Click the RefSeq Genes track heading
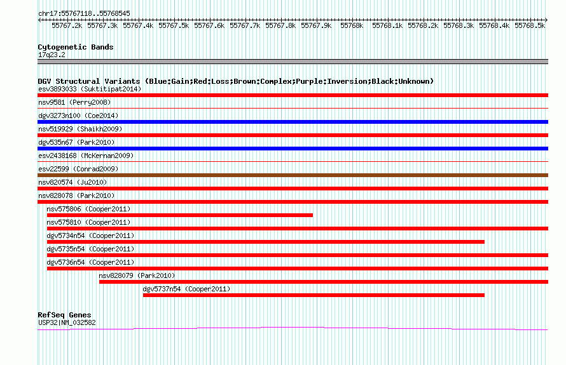Screen dimensions: 566x365 pos(64,315)
